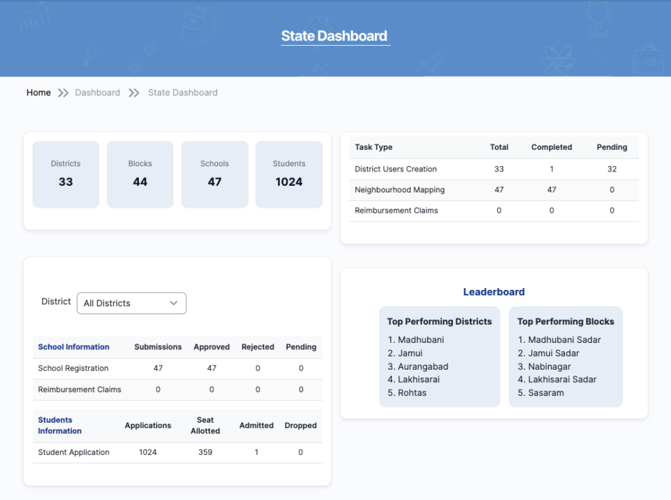Click the Students Information section header
The width and height of the screenshot is (671, 500).
[60, 425]
